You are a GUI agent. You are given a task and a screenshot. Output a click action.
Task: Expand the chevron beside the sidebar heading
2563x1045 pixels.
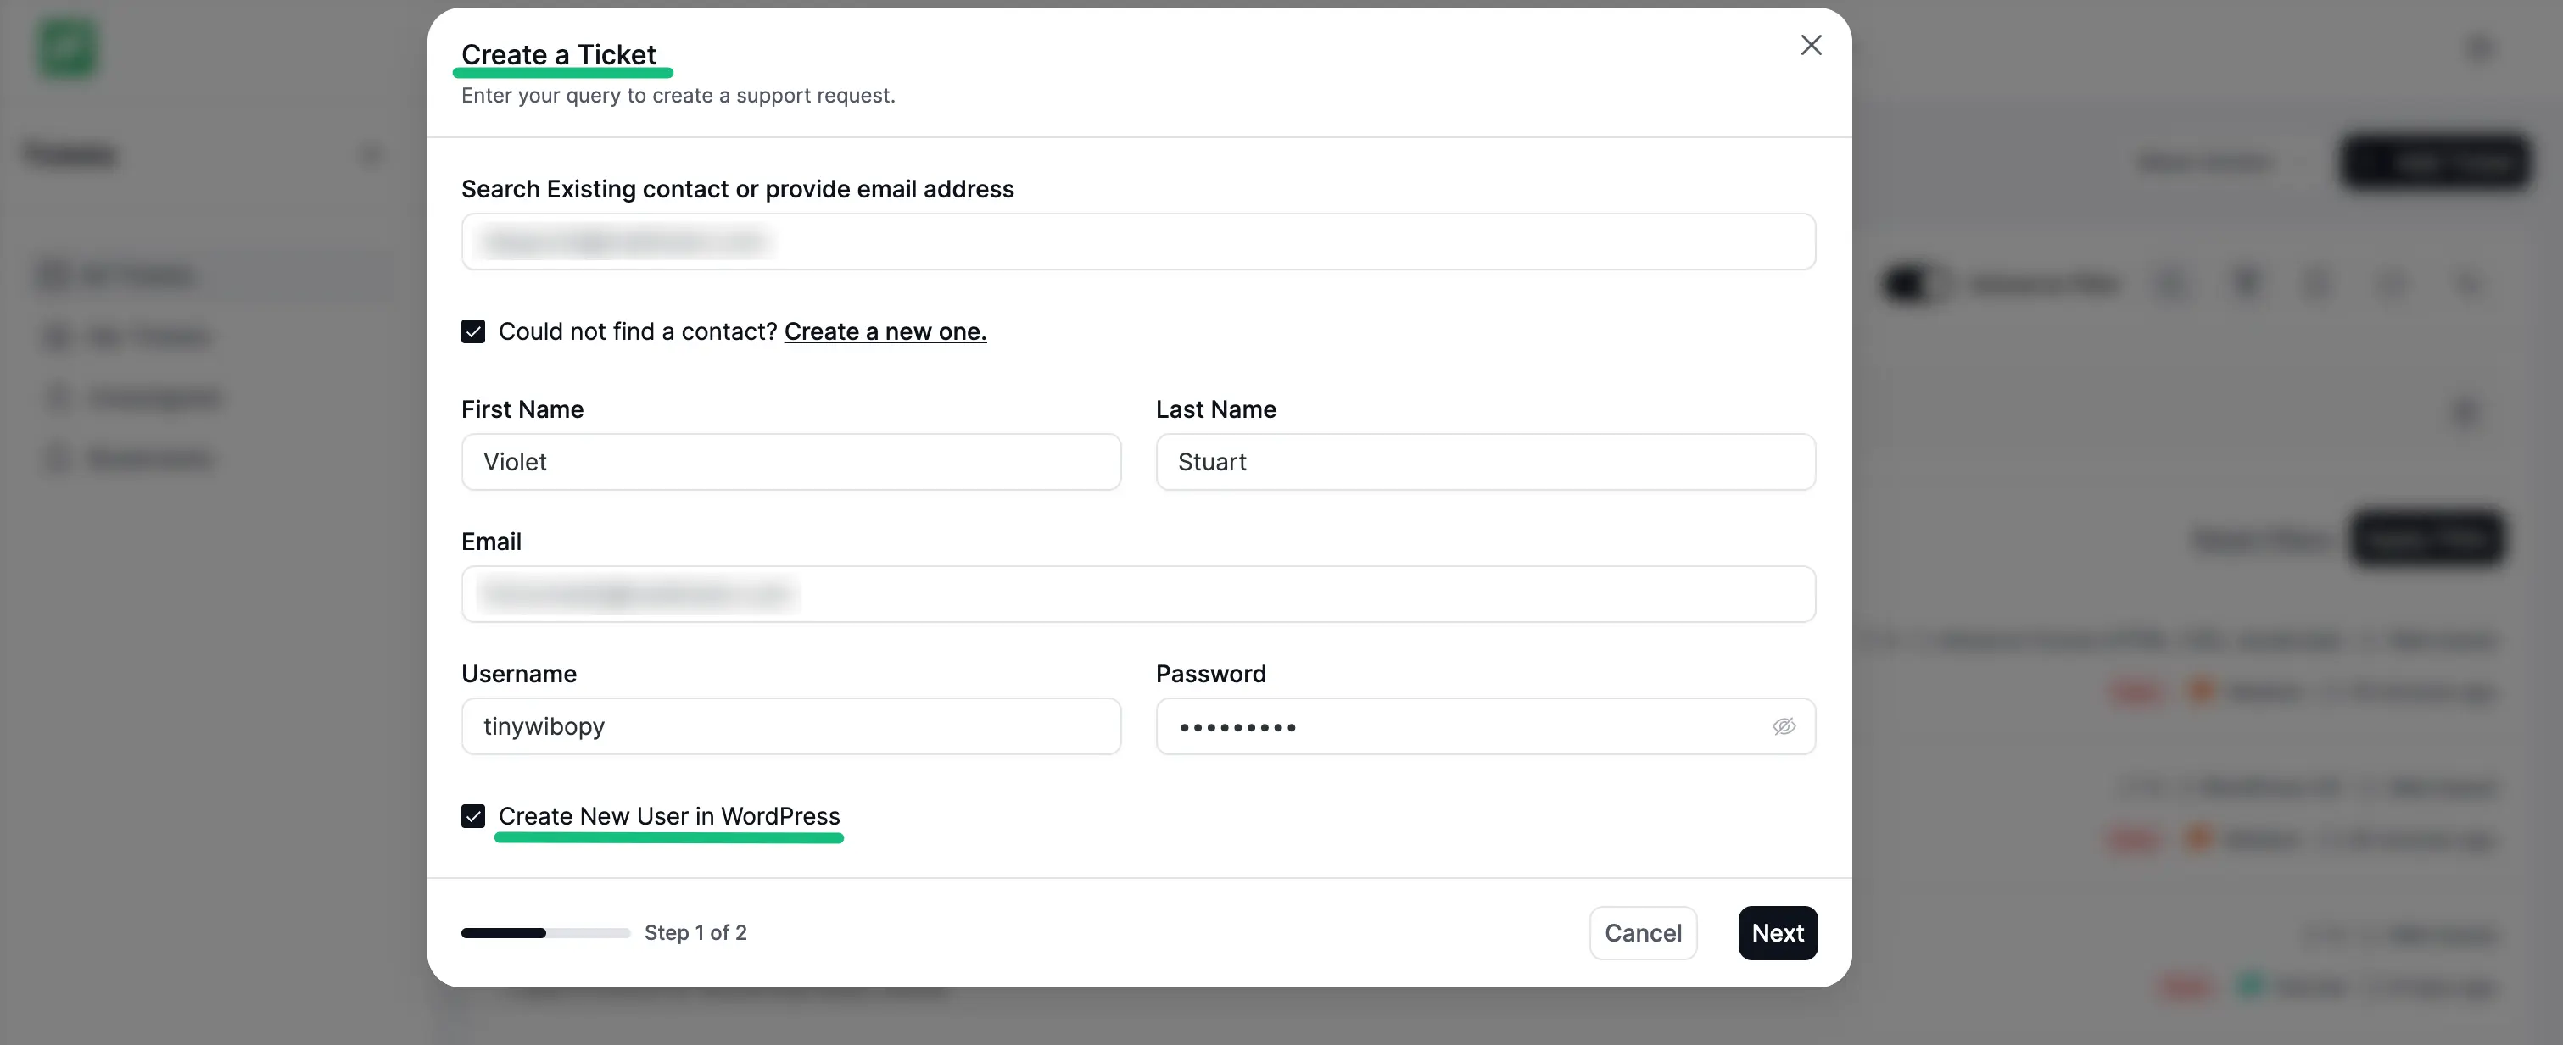tap(371, 155)
